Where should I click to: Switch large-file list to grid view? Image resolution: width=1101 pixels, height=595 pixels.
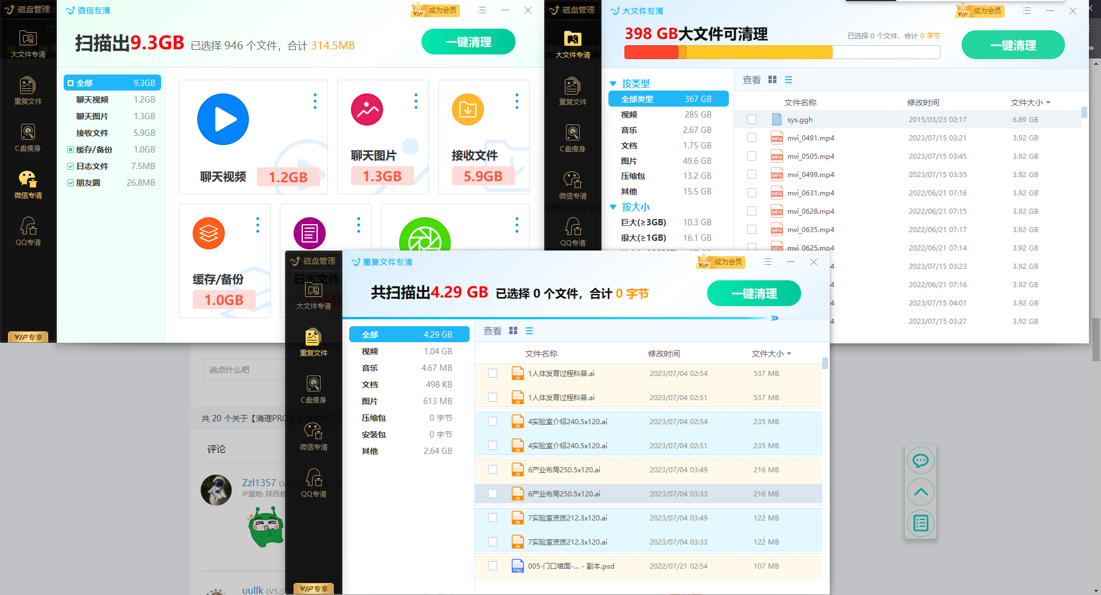tap(772, 80)
